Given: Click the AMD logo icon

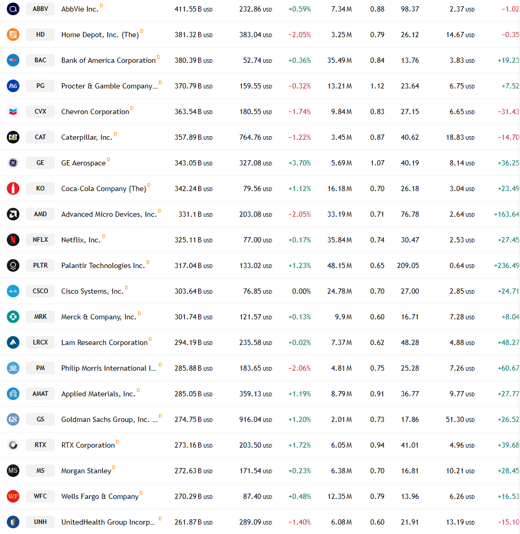Looking at the screenshot, I should pos(13,214).
